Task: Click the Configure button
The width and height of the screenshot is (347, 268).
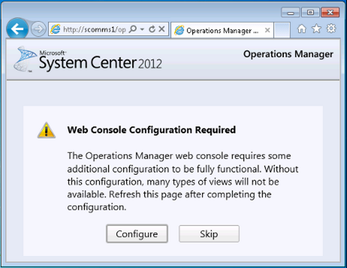Action: (x=137, y=234)
